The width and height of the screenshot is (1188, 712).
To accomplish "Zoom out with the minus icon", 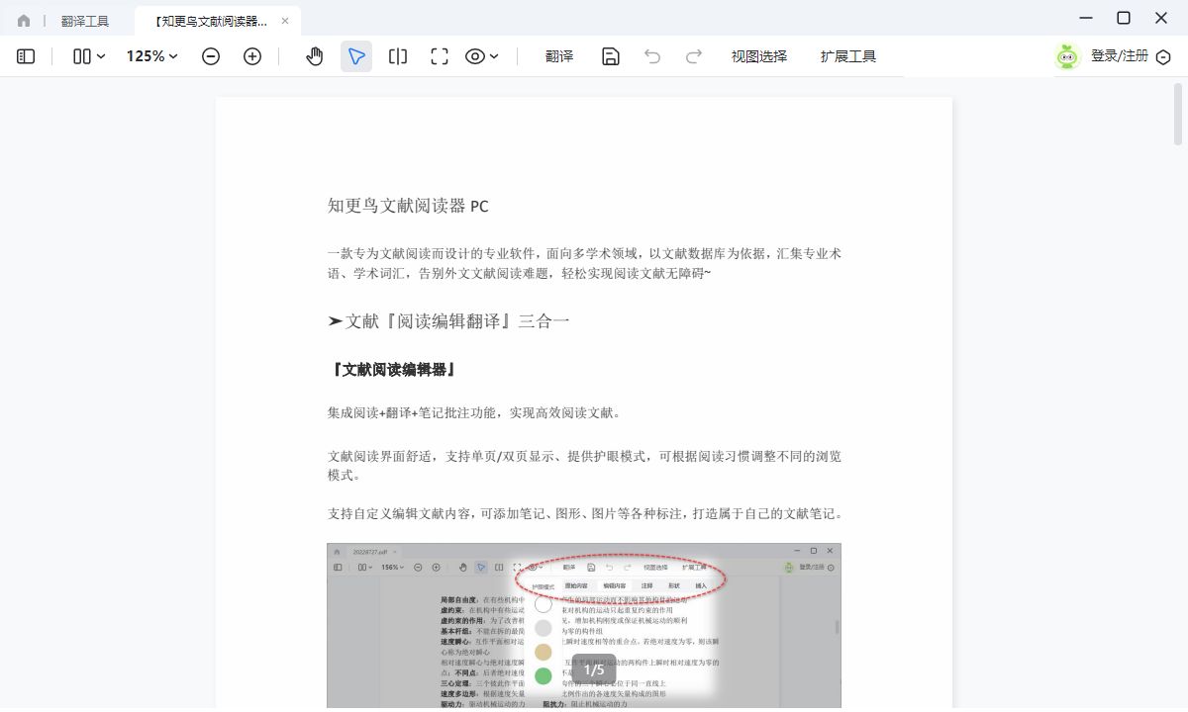I will pyautogui.click(x=211, y=56).
